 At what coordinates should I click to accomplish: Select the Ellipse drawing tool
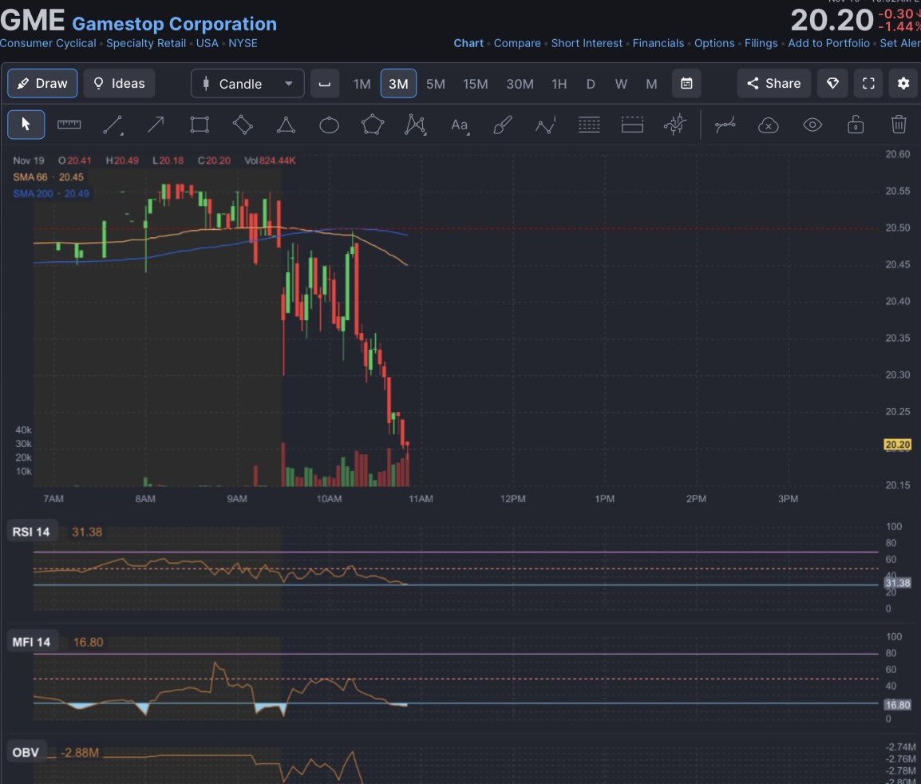coord(329,125)
